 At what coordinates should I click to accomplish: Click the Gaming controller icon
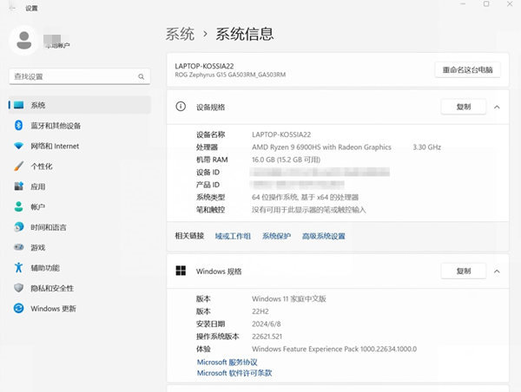pyautogui.click(x=18, y=247)
